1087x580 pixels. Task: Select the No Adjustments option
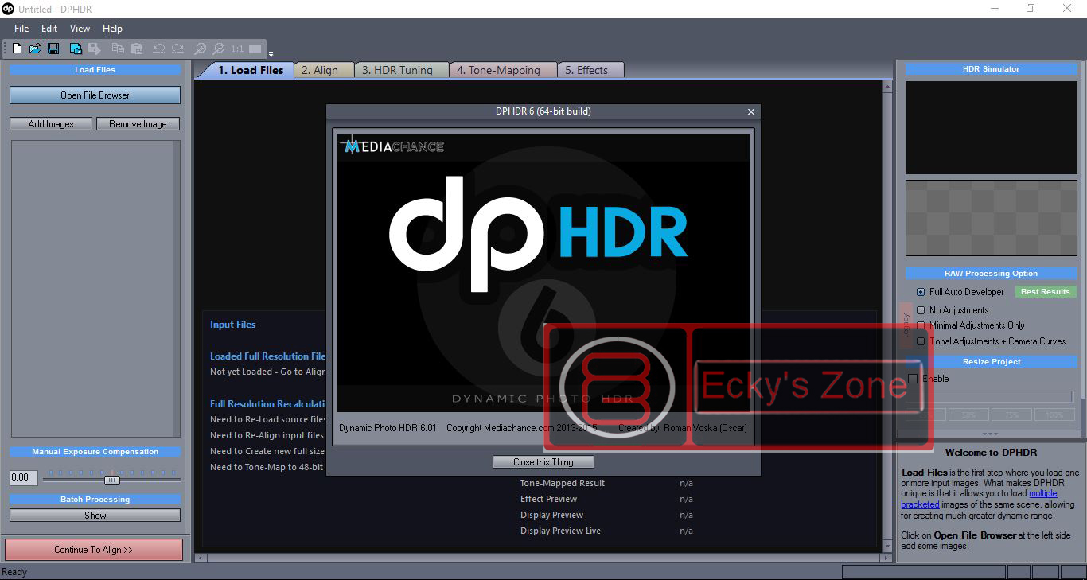click(x=921, y=310)
